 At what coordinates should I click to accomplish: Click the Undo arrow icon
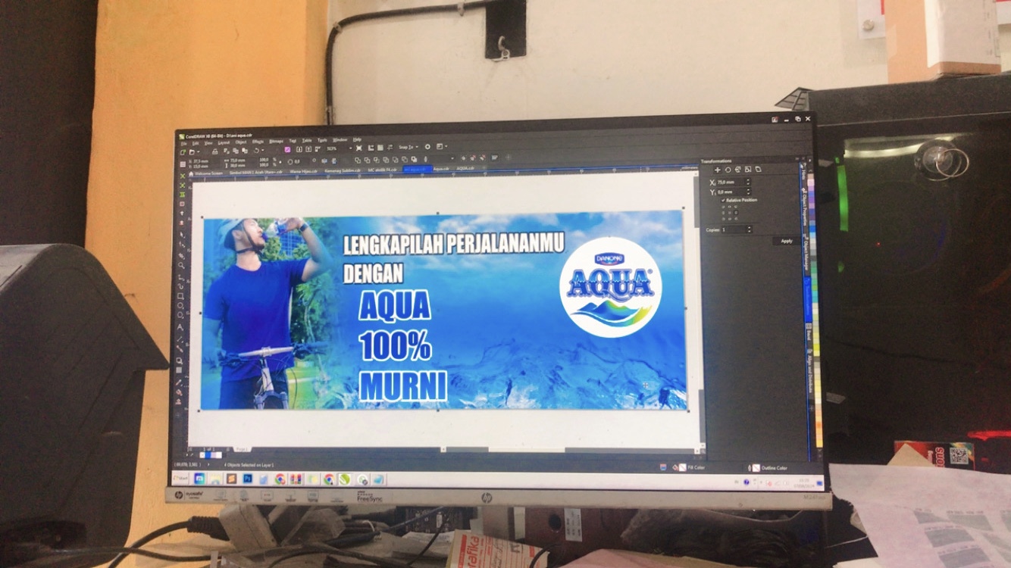pos(256,151)
